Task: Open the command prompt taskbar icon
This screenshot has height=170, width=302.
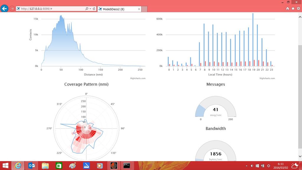Action: 127,166
